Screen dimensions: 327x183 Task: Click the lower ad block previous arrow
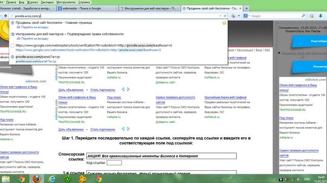tap(123, 129)
